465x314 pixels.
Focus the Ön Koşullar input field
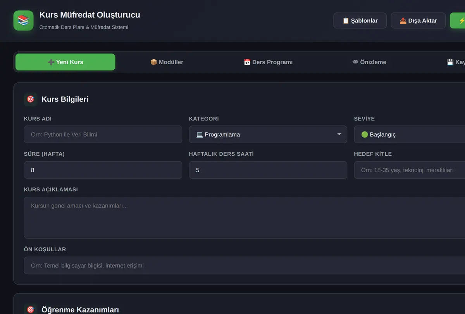[x=245, y=265]
